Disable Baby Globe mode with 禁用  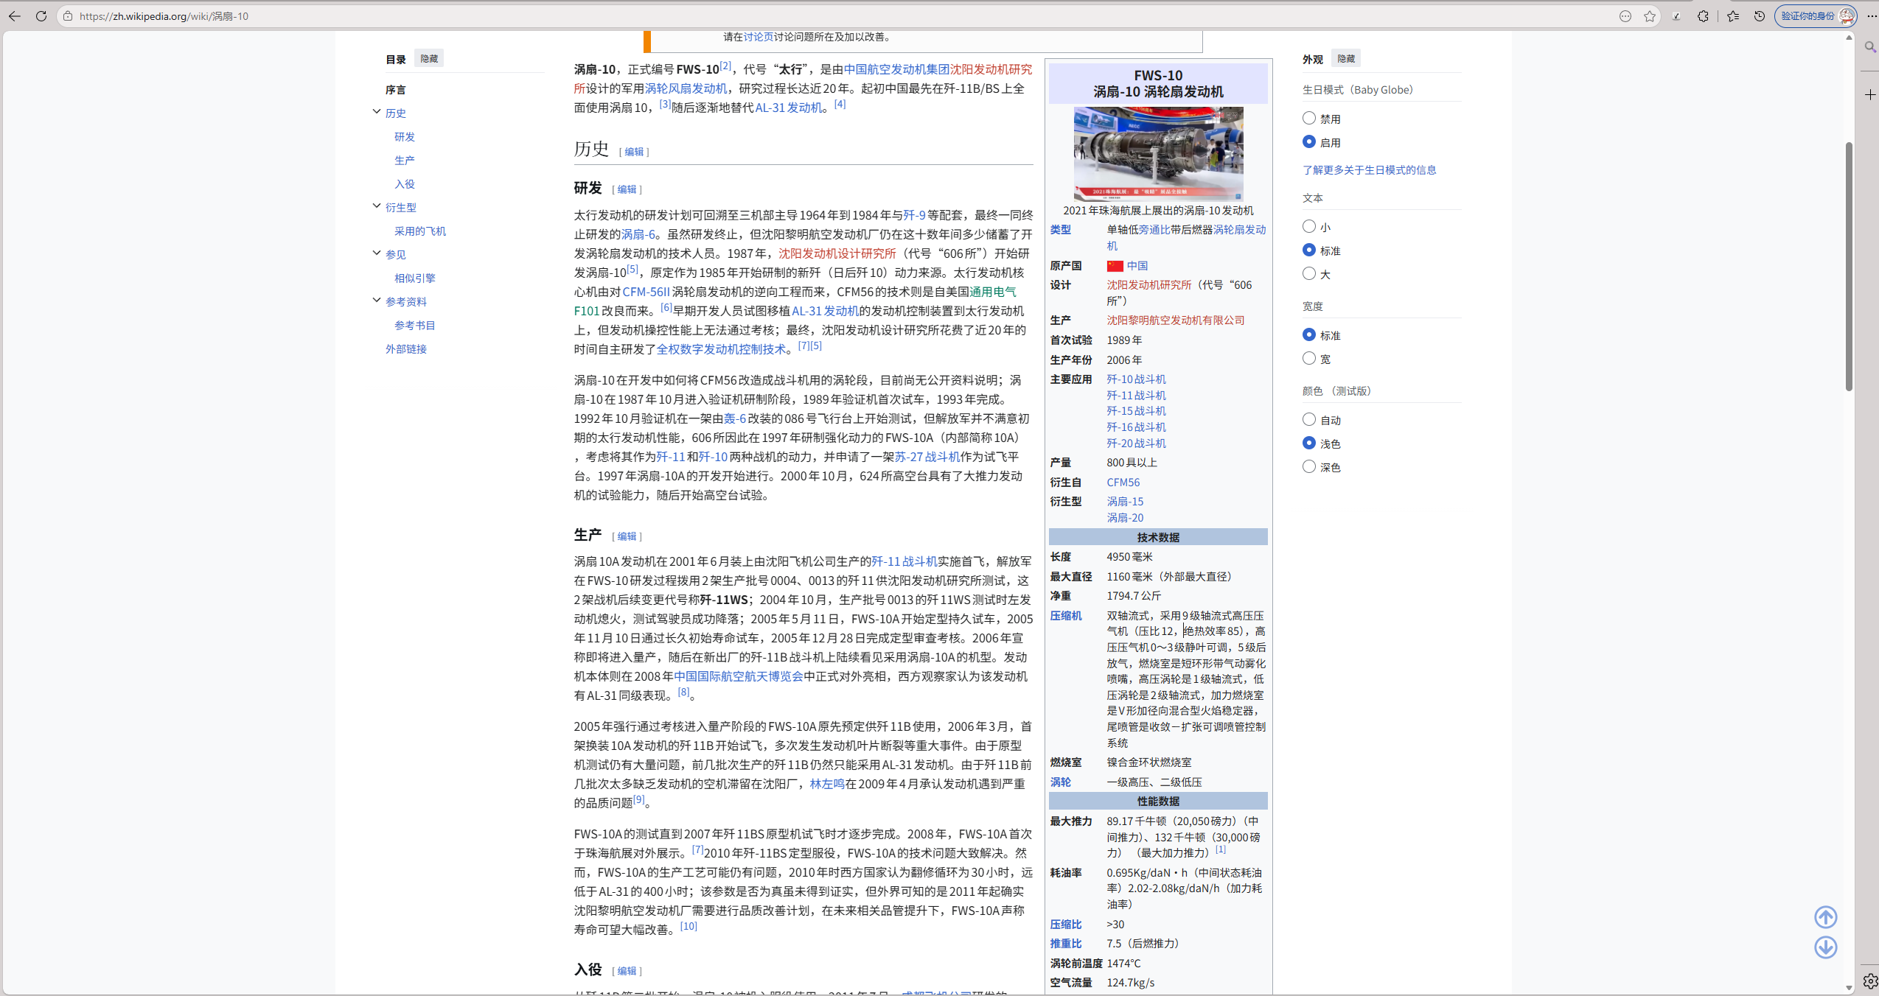[1309, 118]
